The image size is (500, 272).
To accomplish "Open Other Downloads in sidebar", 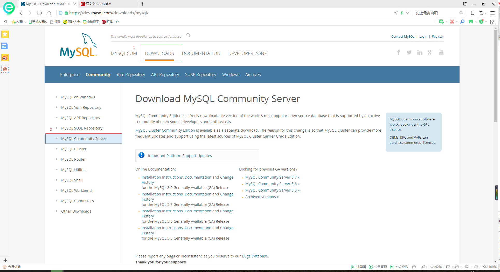I will coord(76,211).
